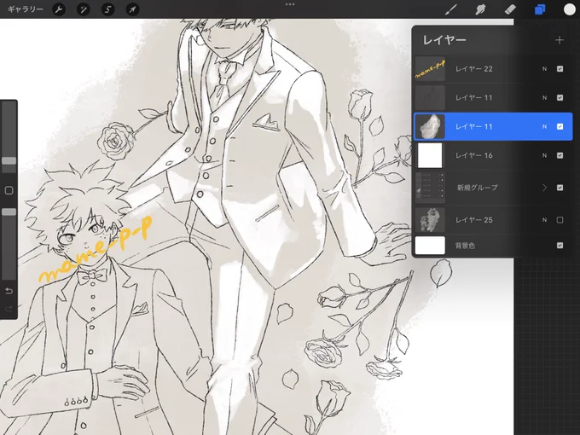Open the active color circle

569,9
